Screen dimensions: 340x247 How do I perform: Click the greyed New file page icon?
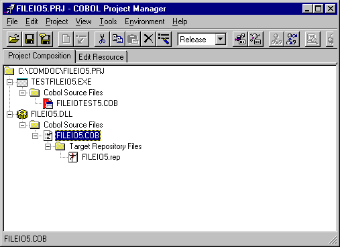(x=66, y=39)
